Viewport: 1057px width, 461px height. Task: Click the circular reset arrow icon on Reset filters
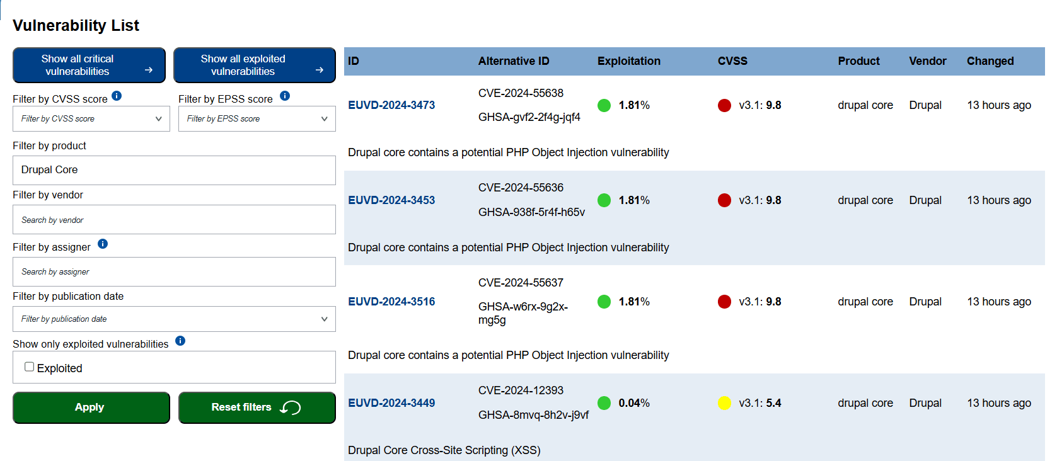click(x=291, y=407)
